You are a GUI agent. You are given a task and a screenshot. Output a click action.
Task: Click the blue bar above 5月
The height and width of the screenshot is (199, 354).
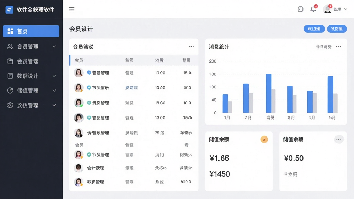330,94
